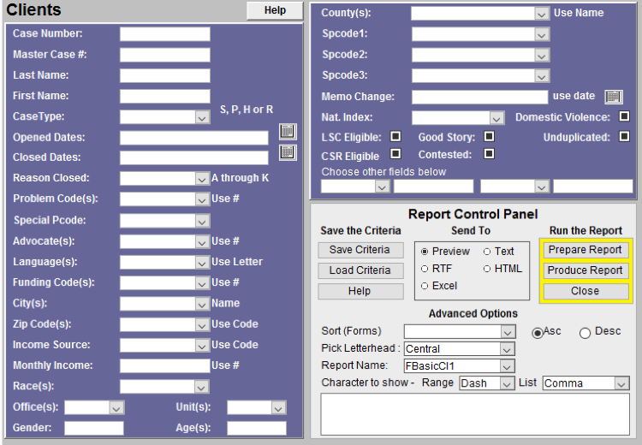The height and width of the screenshot is (445, 642).
Task: Expand the CaseType dropdown
Action: (x=202, y=117)
